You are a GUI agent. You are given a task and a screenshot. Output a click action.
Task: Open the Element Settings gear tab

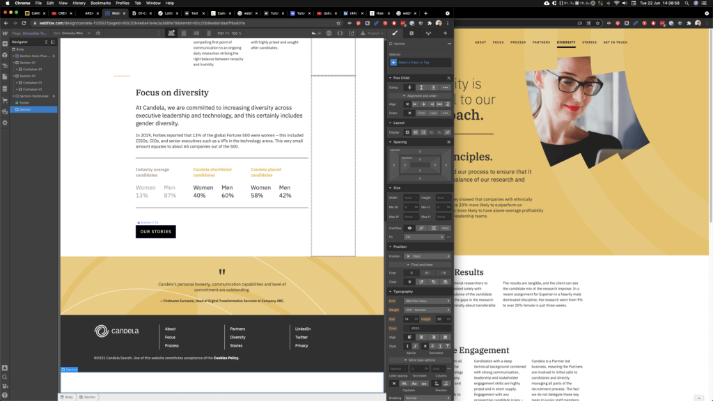[412, 33]
